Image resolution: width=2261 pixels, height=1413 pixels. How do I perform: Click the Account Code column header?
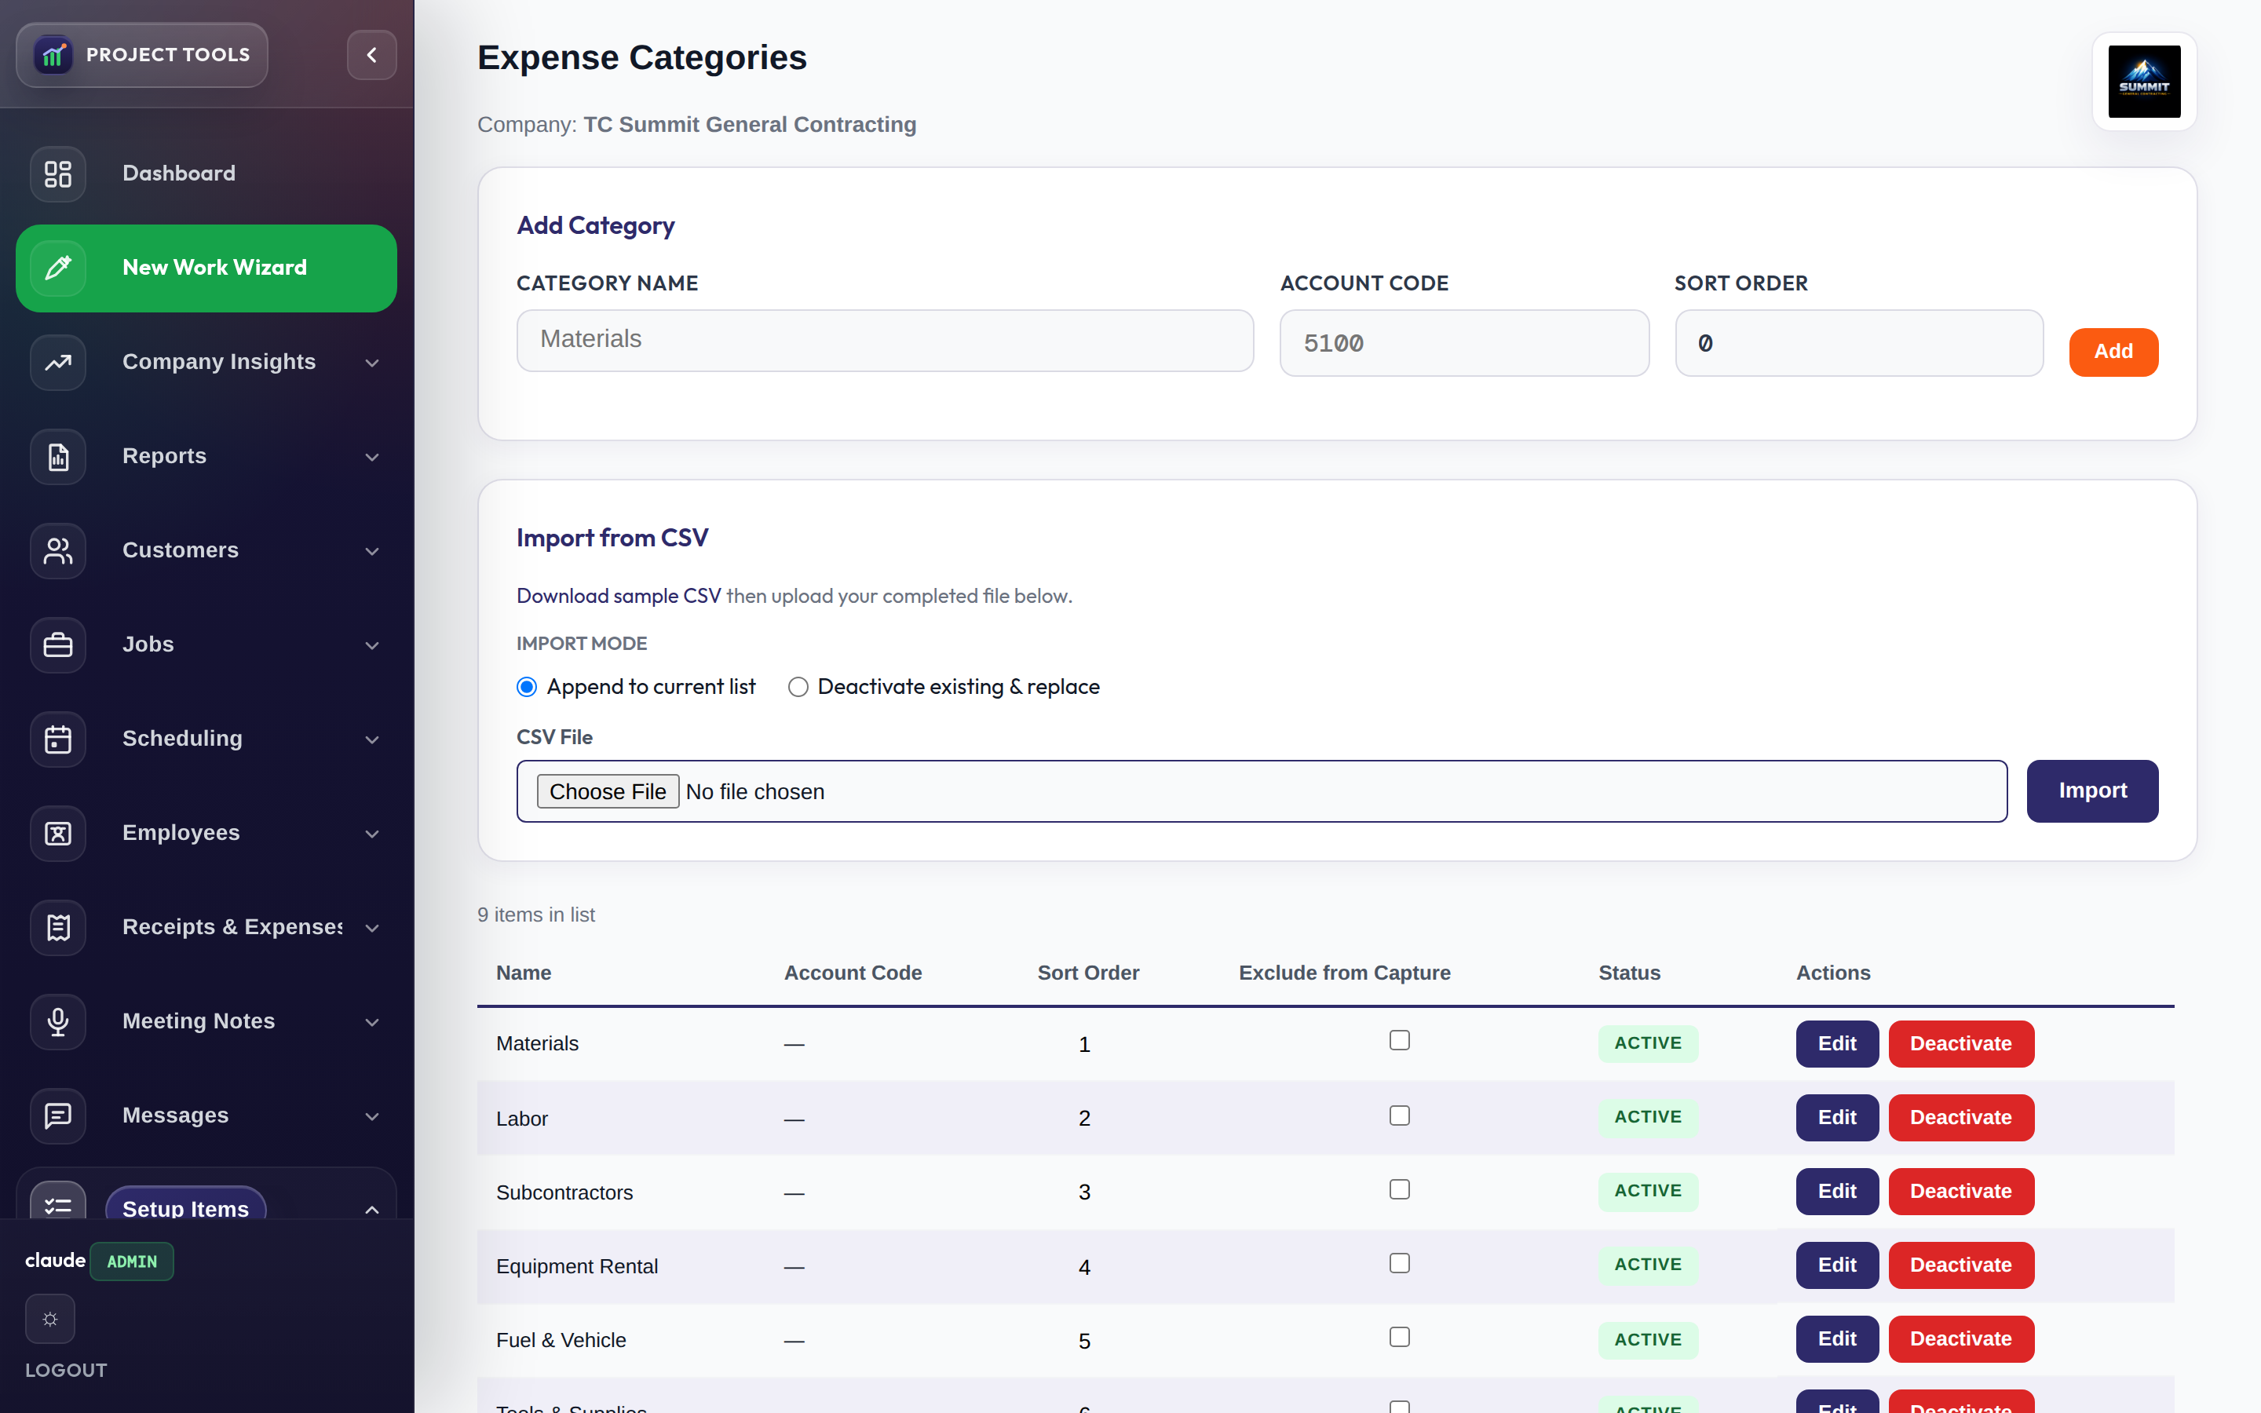coord(852,973)
